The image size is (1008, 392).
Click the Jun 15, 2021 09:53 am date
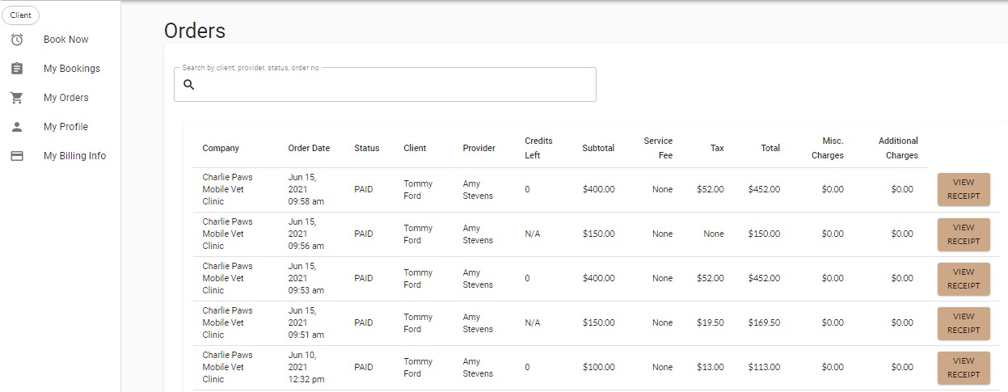click(x=306, y=278)
